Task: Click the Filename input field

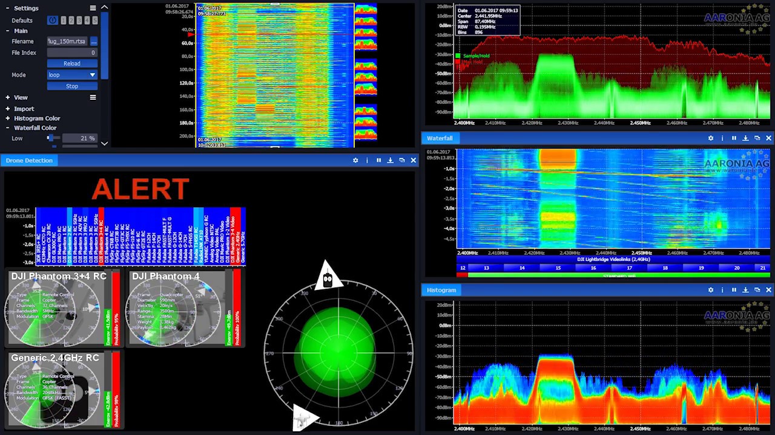Action: (x=68, y=42)
